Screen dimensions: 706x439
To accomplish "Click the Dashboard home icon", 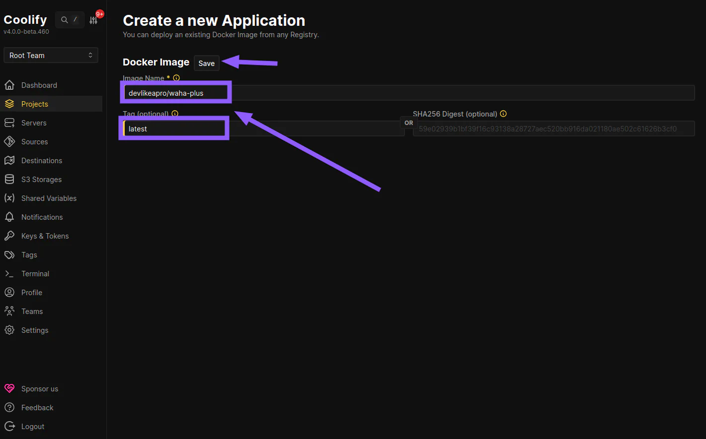I will click(x=9, y=85).
